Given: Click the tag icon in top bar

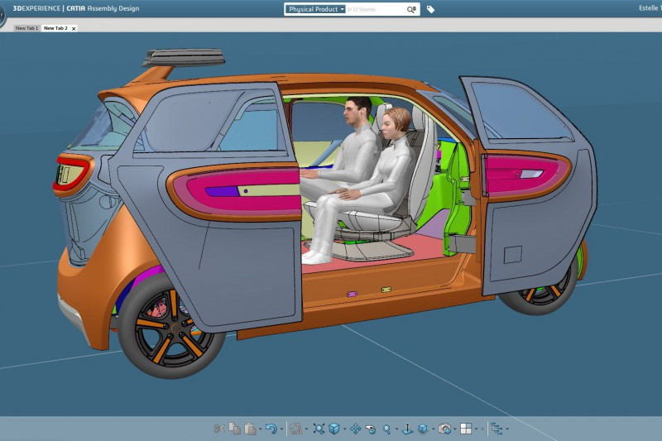Looking at the screenshot, I should pyautogui.click(x=430, y=9).
